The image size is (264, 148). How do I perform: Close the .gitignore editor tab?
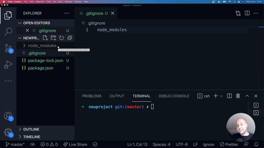tap(113, 13)
